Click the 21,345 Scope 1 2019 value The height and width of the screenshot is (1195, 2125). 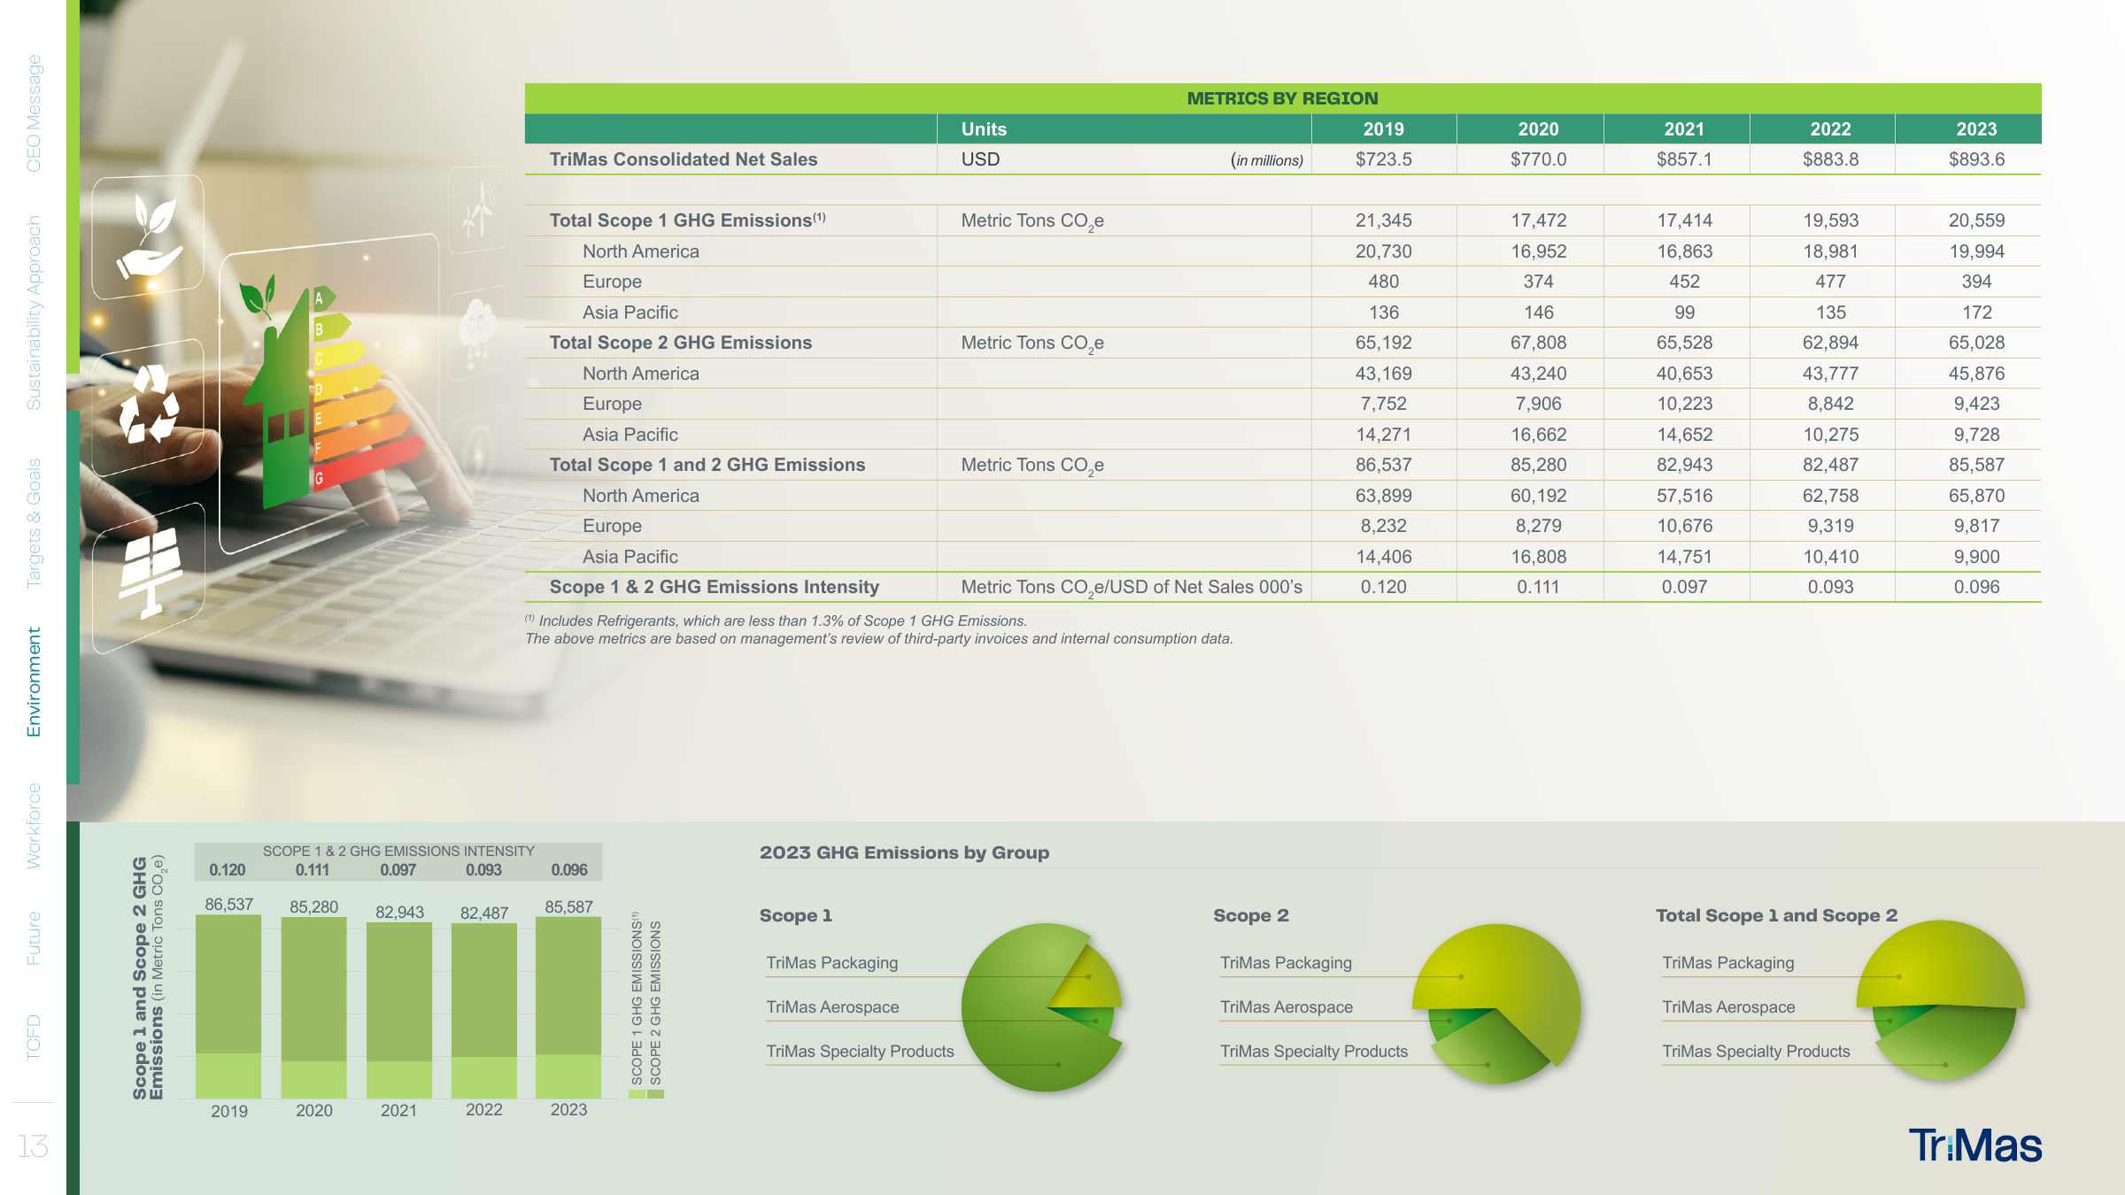[1383, 220]
